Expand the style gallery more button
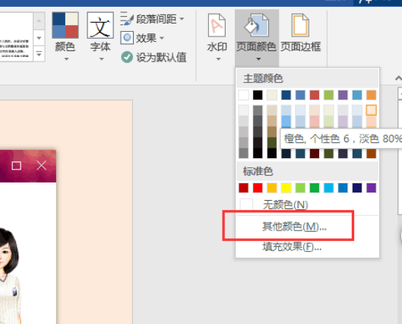This screenshot has width=402, height=324. pos(39,54)
